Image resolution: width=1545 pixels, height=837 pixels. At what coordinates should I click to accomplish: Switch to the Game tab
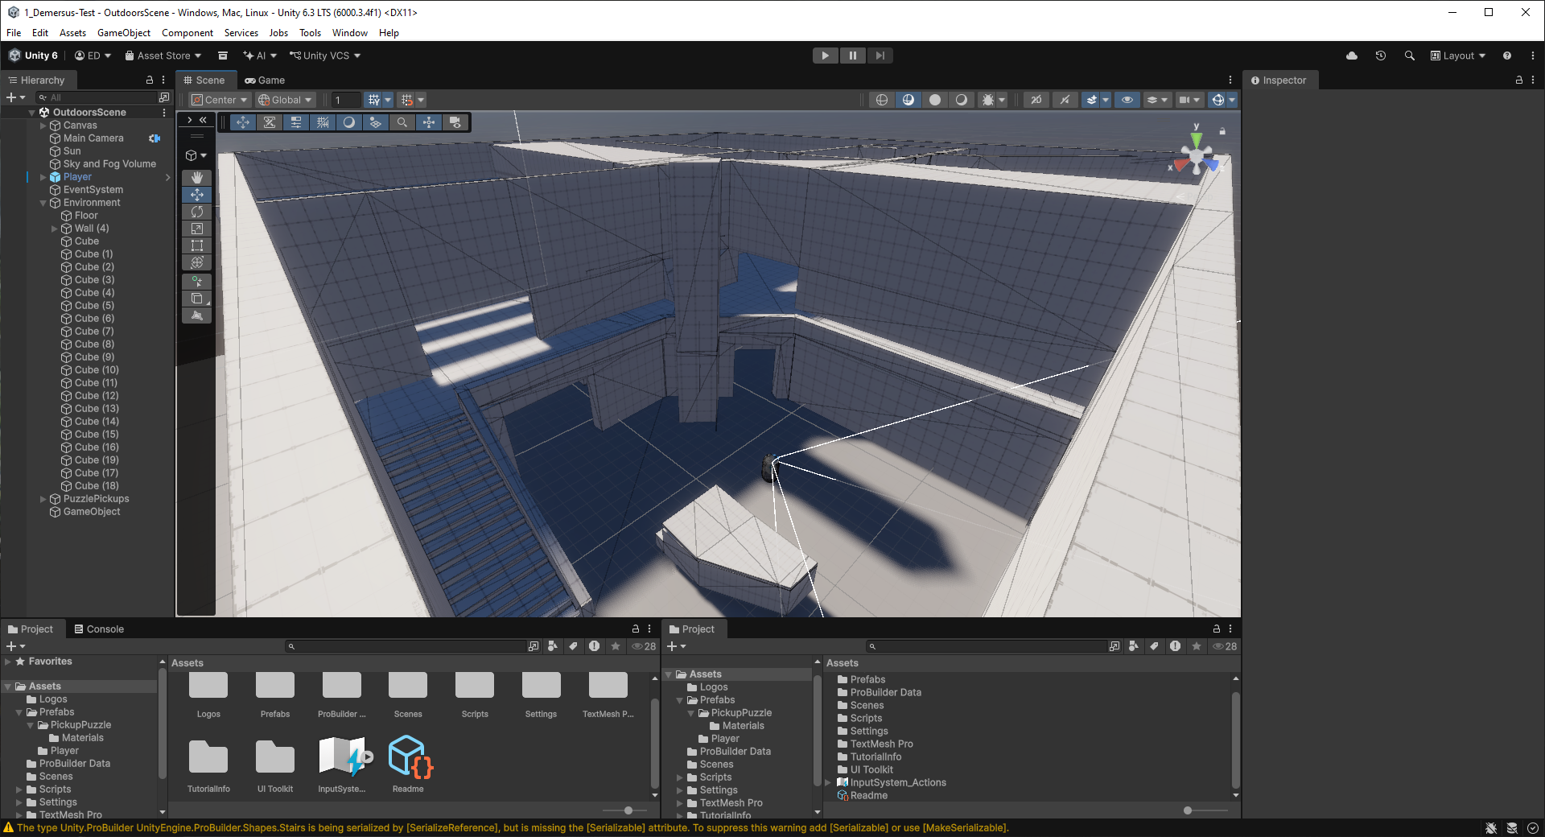point(266,80)
